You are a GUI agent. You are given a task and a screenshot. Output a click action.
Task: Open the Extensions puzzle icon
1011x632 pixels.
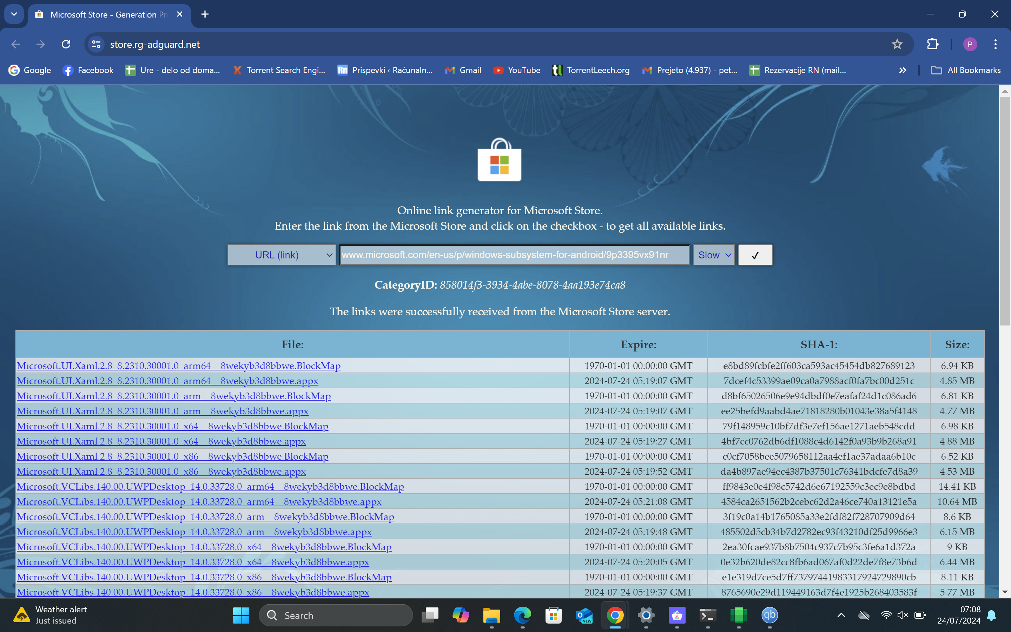point(932,44)
